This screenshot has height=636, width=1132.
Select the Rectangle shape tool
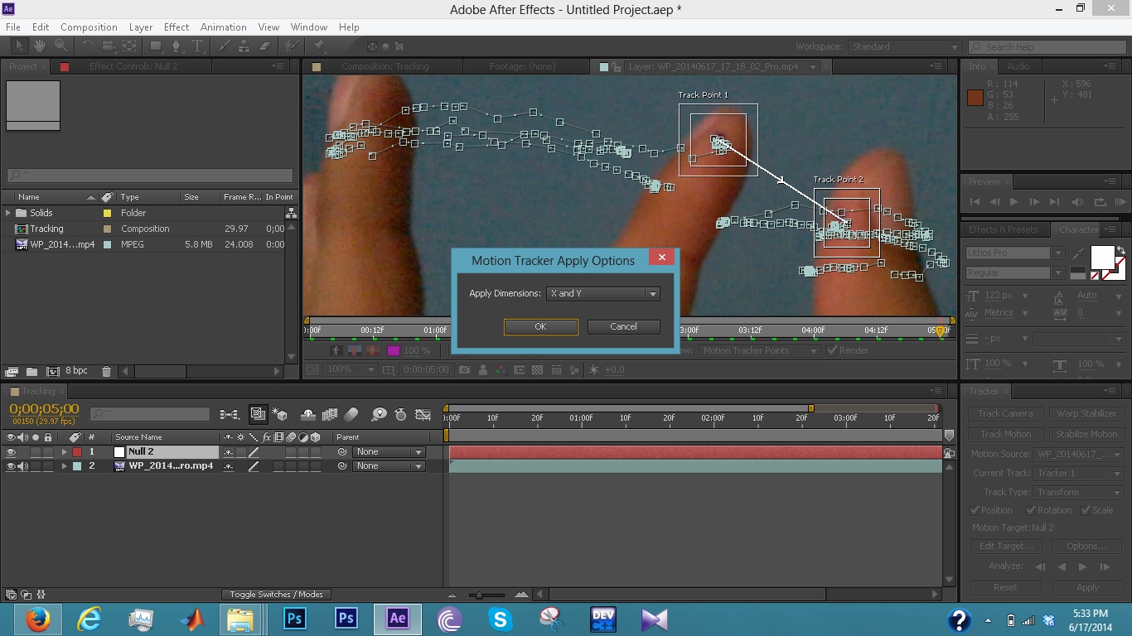[157, 46]
